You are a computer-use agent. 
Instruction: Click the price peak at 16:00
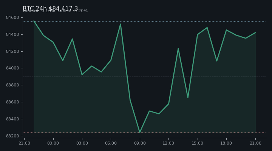pos(207,28)
